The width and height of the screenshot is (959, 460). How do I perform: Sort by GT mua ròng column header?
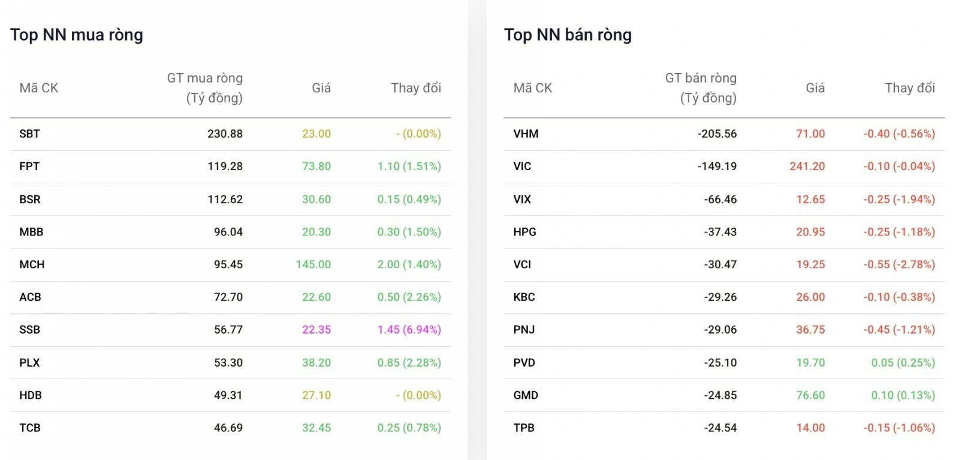tap(205, 88)
